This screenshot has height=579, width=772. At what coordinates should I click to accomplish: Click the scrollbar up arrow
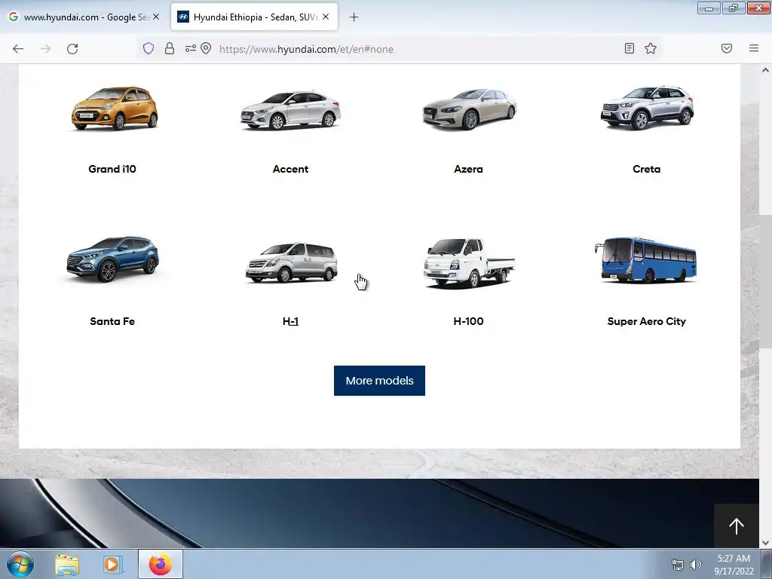pyautogui.click(x=765, y=70)
